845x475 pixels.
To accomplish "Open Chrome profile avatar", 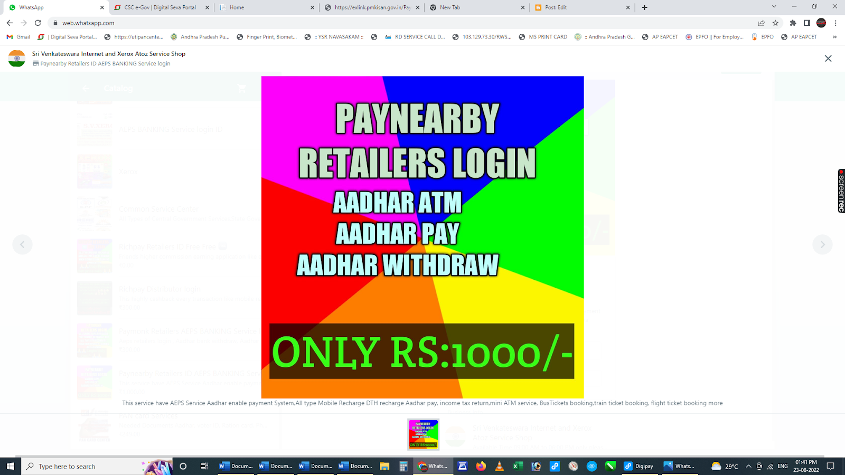I will (x=821, y=23).
